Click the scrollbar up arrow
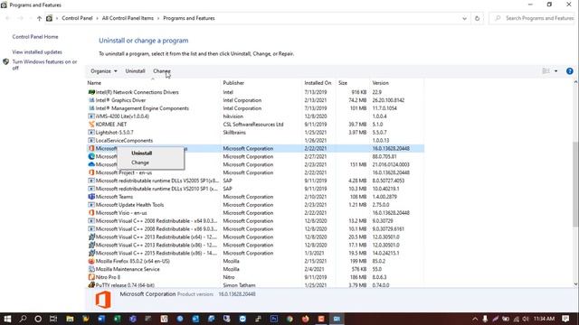The width and height of the screenshot is (579, 325). (x=575, y=82)
